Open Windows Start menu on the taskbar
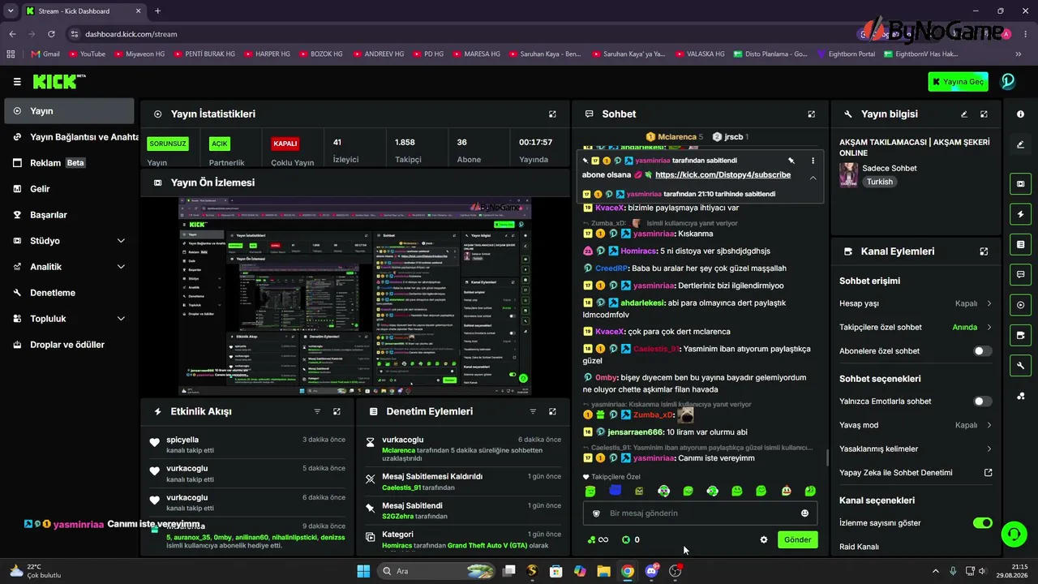This screenshot has width=1038, height=584. [363, 571]
